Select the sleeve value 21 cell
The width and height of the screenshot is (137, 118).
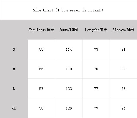pos(123,49)
